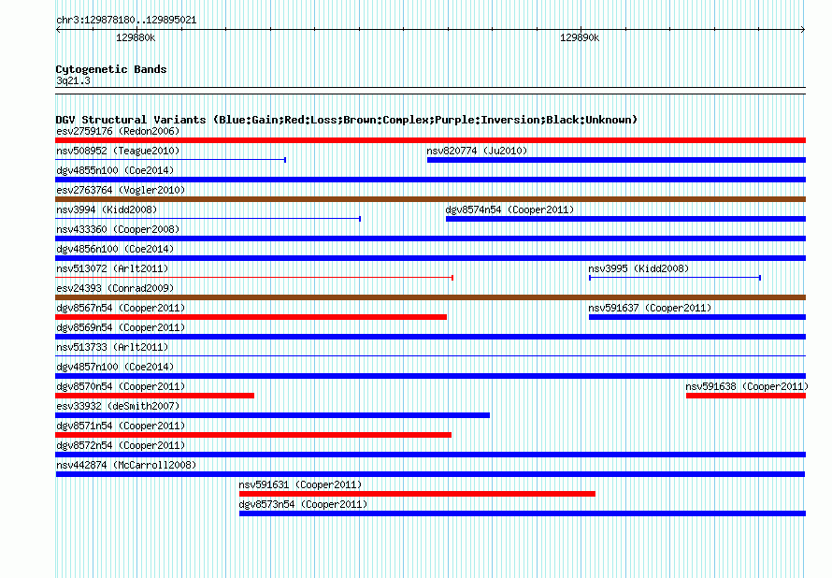The width and height of the screenshot is (832, 578).
Task: Click the blue bar under nsv820774
Action: tap(617, 160)
